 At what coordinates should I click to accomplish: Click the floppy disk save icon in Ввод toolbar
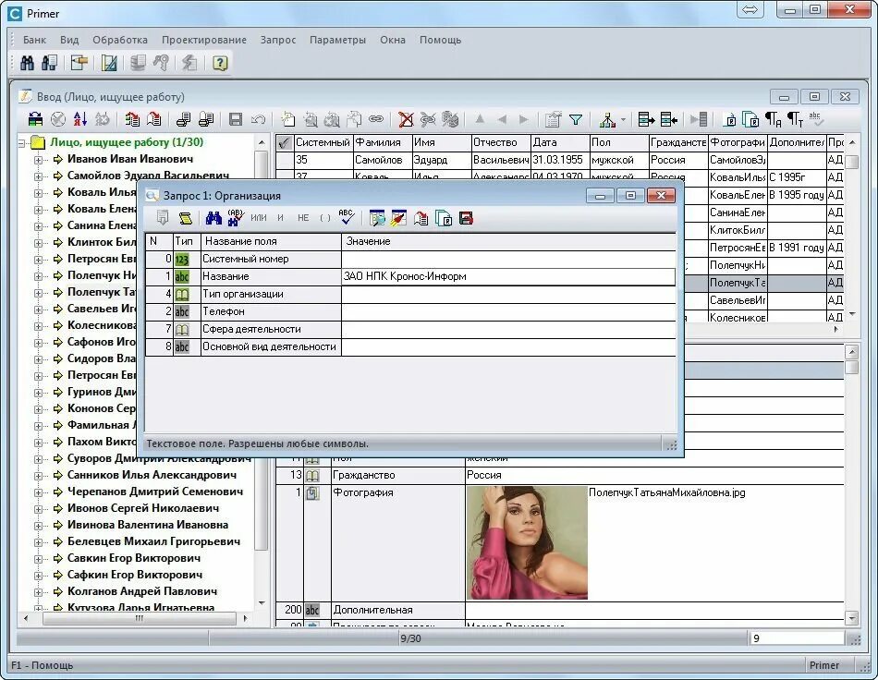click(x=236, y=119)
